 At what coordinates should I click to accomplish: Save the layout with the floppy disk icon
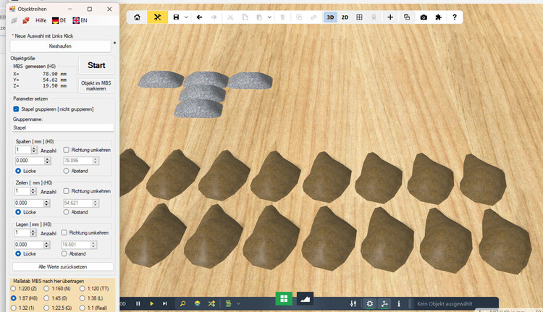tap(176, 17)
